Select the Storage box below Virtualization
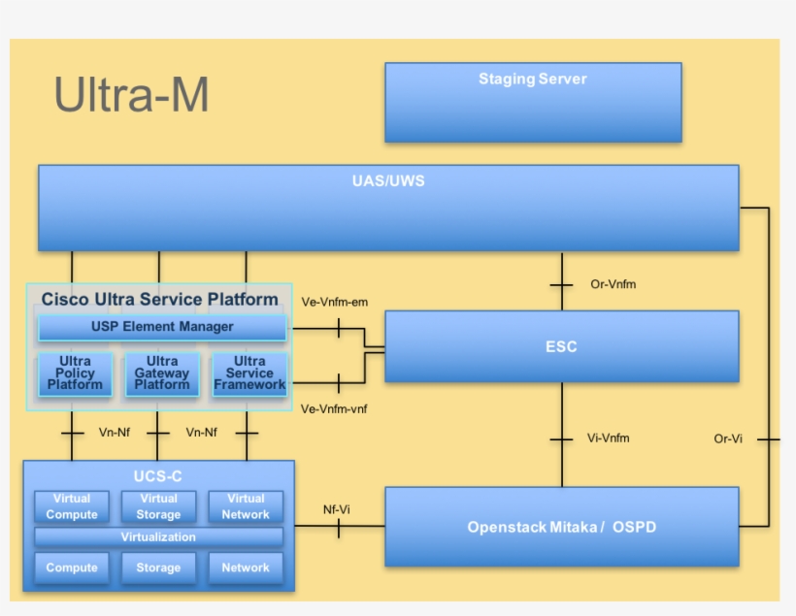Image resolution: width=796 pixels, height=616 pixels. [158, 567]
